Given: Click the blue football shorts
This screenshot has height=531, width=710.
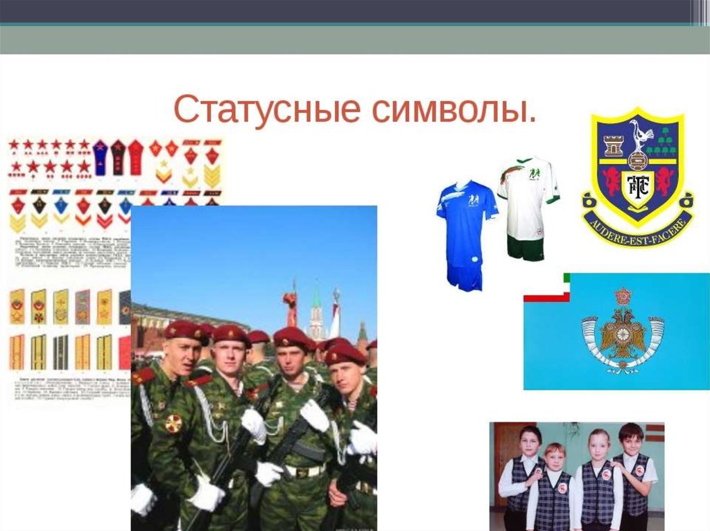Looking at the screenshot, I should pos(464,277).
